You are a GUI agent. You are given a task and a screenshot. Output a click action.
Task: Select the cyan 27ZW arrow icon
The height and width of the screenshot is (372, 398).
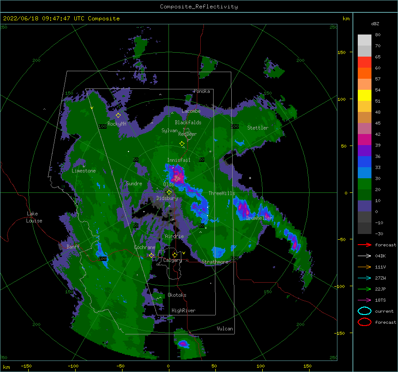364,278
